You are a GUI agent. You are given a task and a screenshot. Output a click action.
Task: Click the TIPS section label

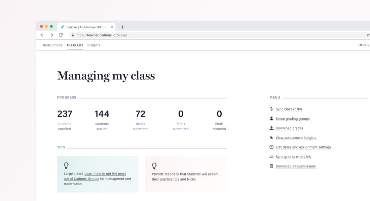coord(61,147)
